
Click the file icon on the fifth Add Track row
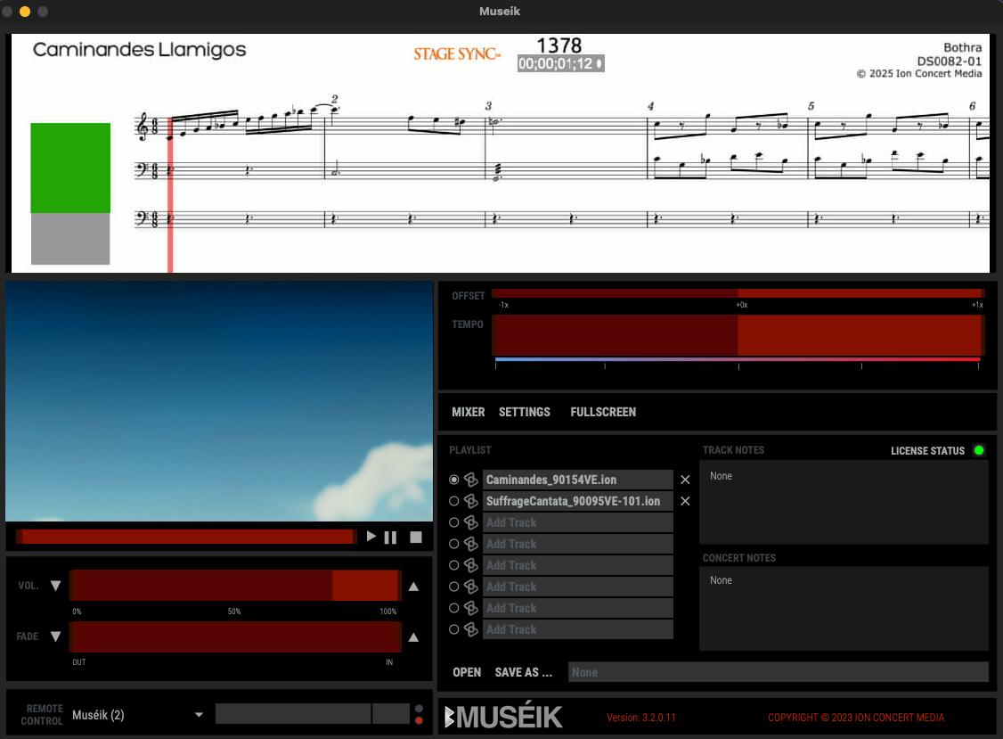coord(471,608)
